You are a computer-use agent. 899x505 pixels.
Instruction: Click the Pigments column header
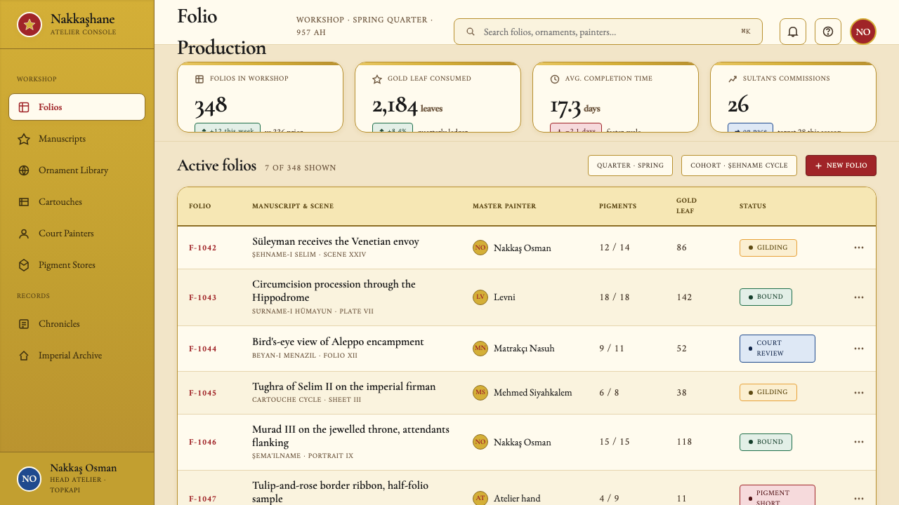pyautogui.click(x=618, y=206)
